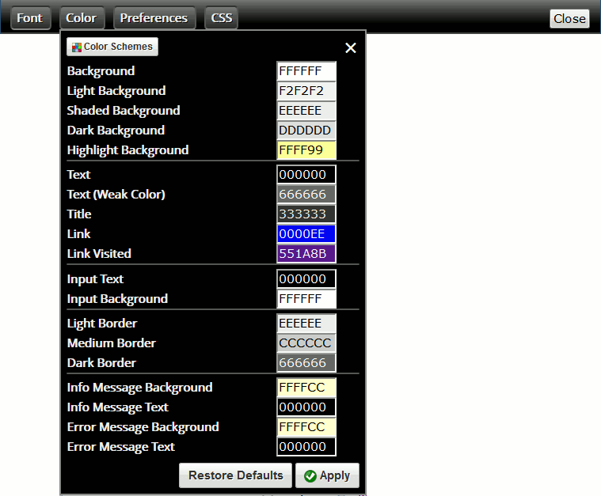This screenshot has width=601, height=496.
Task: Click the Info Message Background color field
Action: tap(306, 388)
